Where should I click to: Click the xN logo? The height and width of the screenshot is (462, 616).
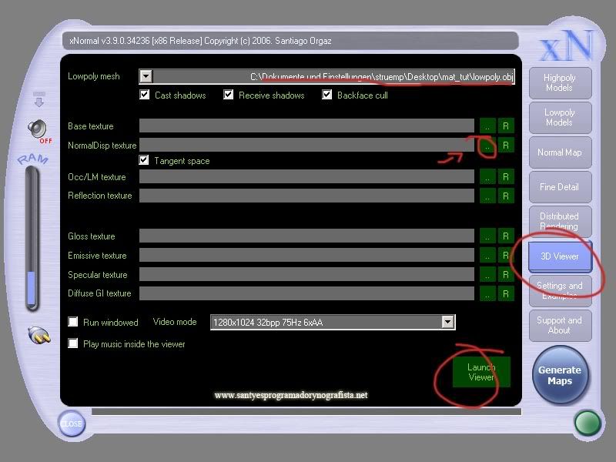[566, 45]
